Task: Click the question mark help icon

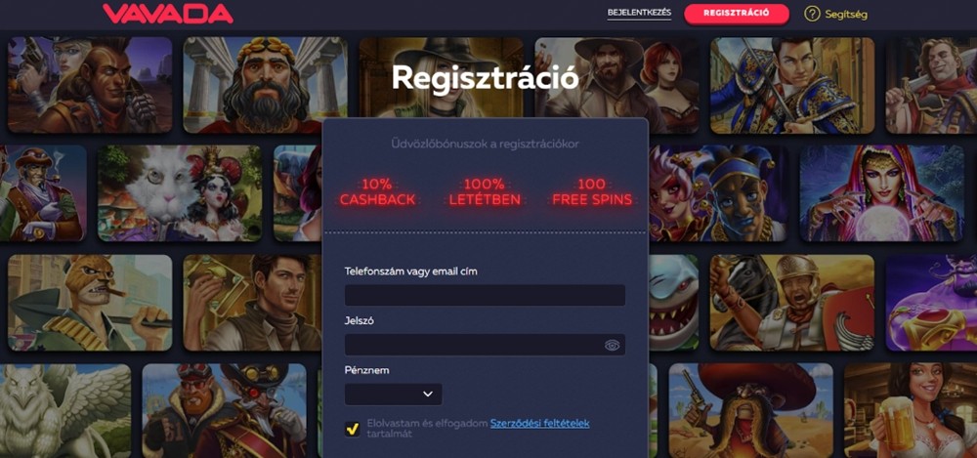Action: pos(812,14)
